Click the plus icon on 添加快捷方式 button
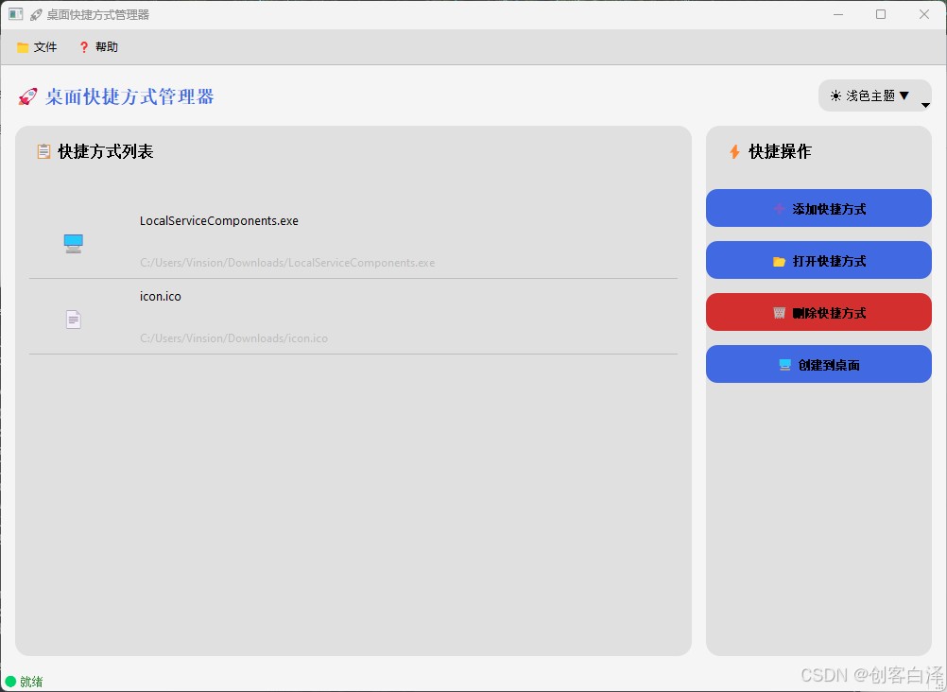This screenshot has height=692, width=947. (779, 209)
